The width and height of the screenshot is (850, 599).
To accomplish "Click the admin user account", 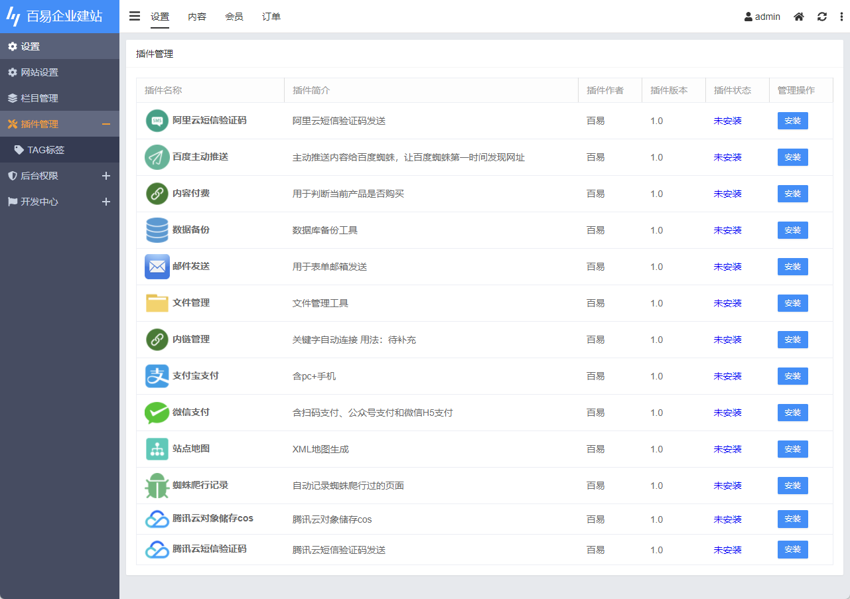I will point(762,17).
